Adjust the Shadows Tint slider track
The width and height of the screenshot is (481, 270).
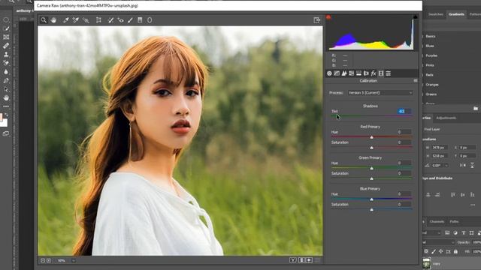[x=371, y=116]
